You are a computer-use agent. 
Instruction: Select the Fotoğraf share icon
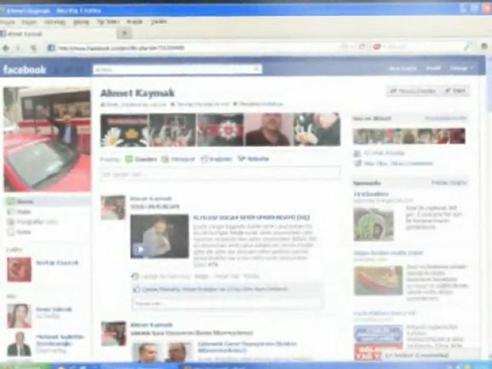coord(165,159)
